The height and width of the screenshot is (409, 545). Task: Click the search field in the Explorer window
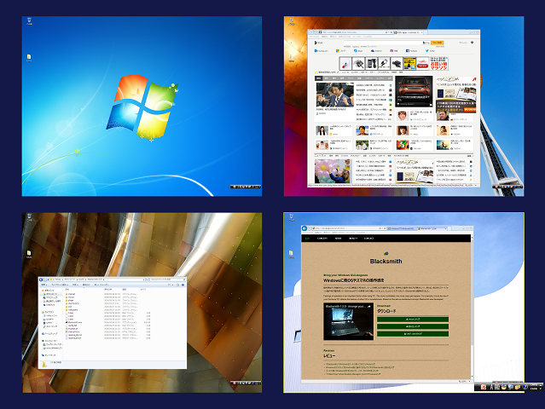tap(167, 279)
